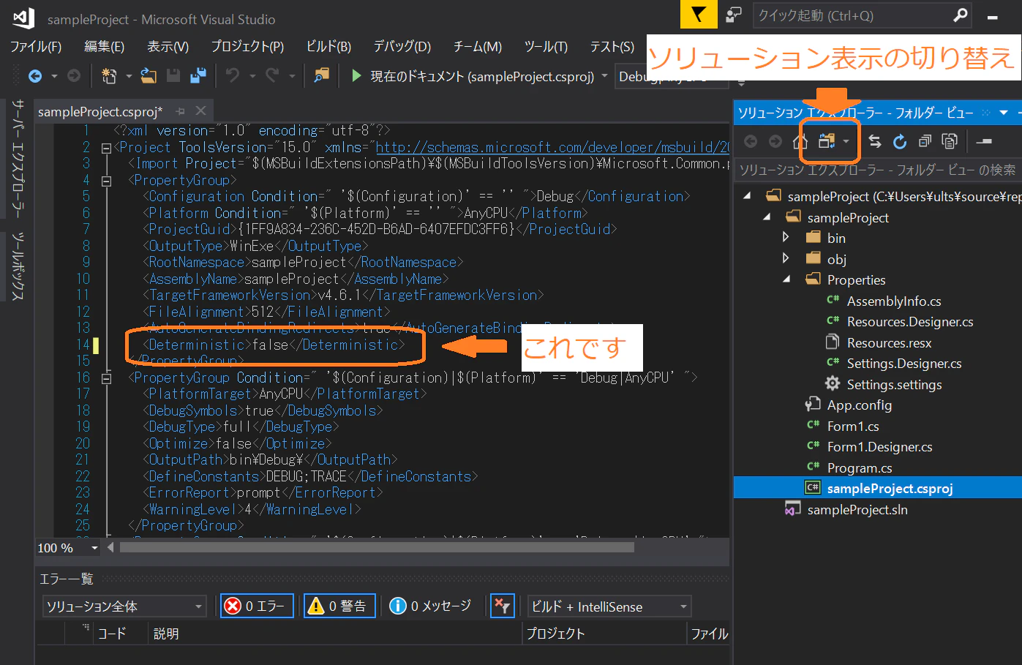Screen dimensions: 1022x665
Task: Open the ファイル(F) menu
Action: [35, 47]
